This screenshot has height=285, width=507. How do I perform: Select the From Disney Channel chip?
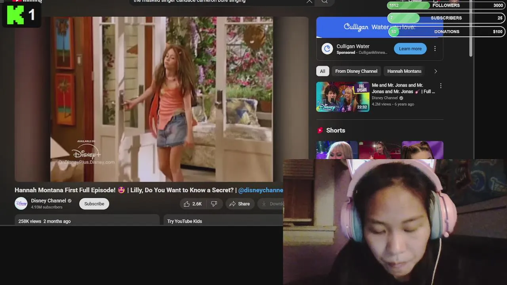[x=356, y=71]
